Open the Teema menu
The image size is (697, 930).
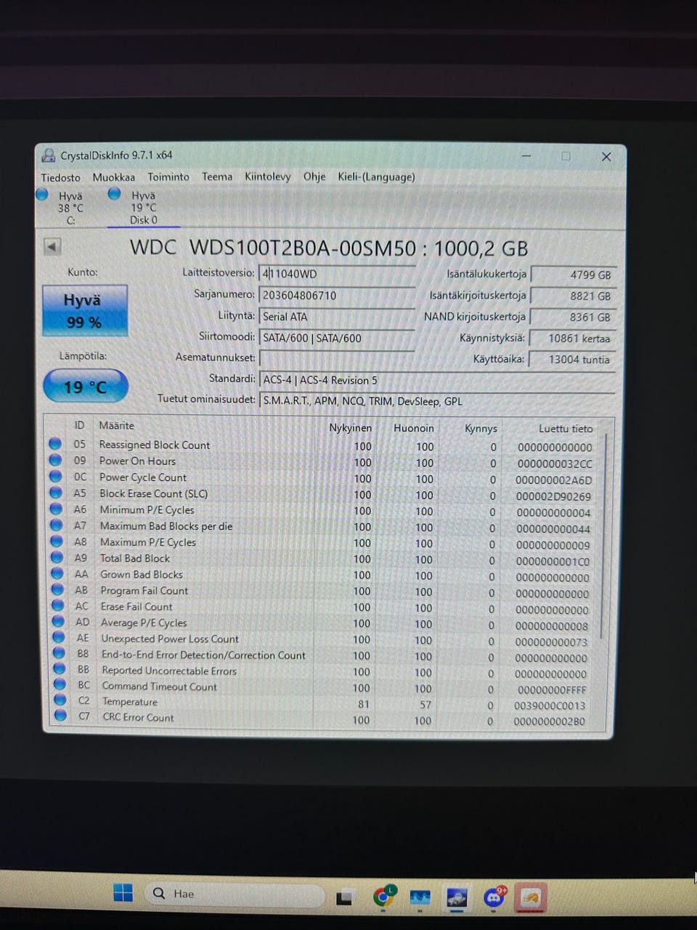pyautogui.click(x=217, y=177)
